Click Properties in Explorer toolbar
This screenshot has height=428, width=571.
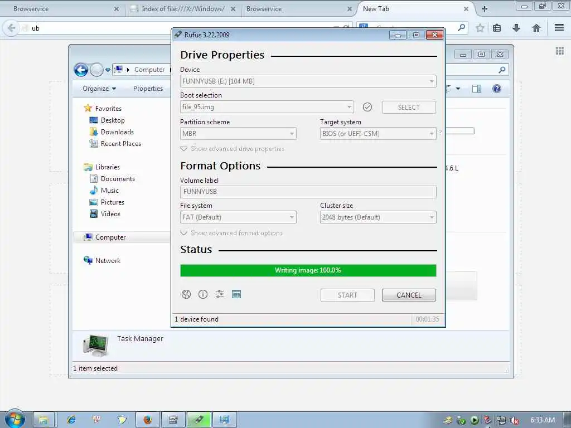click(148, 89)
